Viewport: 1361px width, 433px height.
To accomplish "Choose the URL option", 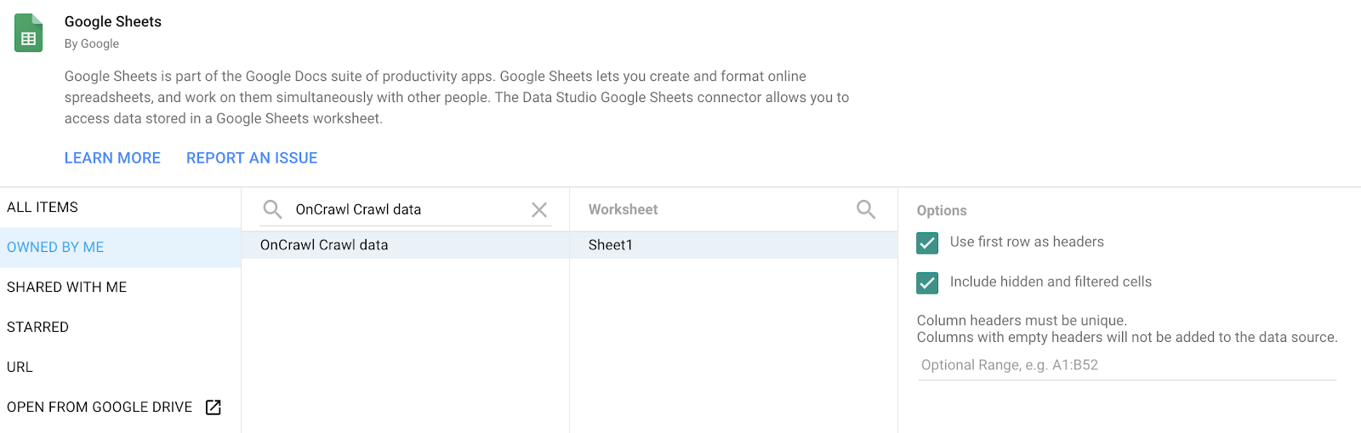I will [x=20, y=367].
